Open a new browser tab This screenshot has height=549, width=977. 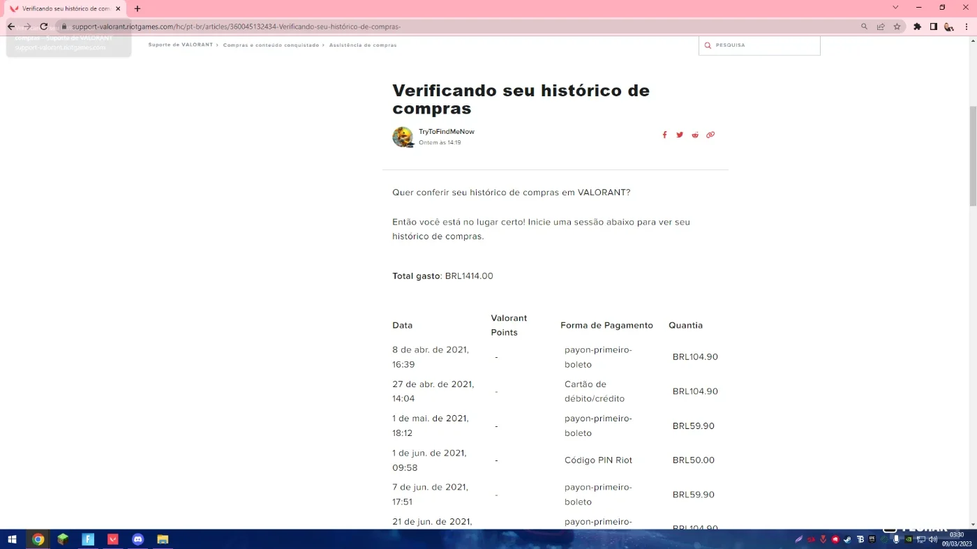pyautogui.click(x=137, y=8)
